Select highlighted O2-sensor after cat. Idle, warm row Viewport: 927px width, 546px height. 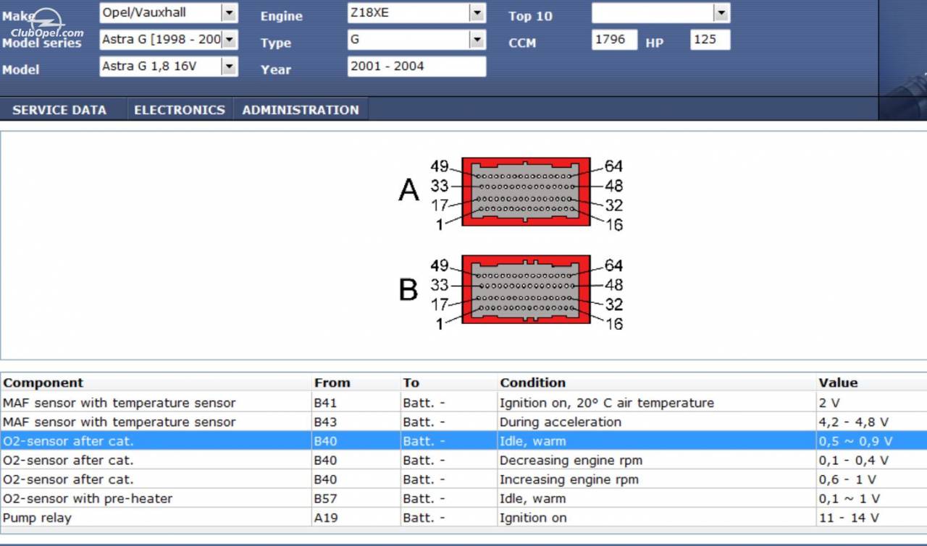(463, 441)
